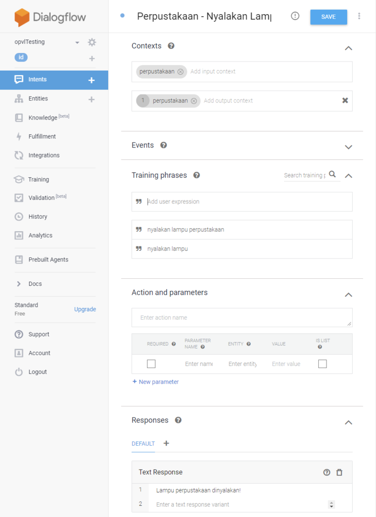
Task: Click the Events help icon
Action: click(163, 145)
